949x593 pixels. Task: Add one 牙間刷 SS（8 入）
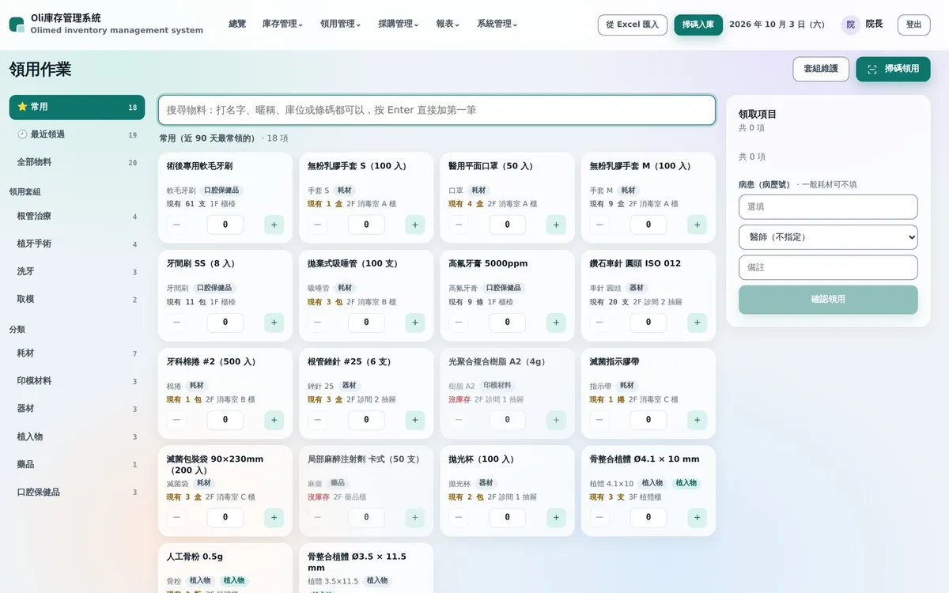pyautogui.click(x=274, y=323)
